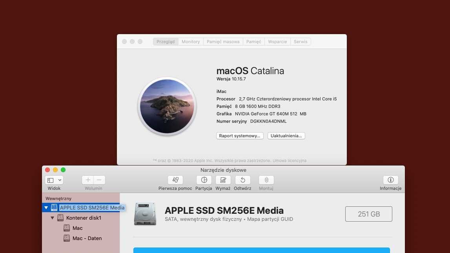450x253 pixels.
Task: Switch to the Pamięć masowa tab
Action: click(223, 42)
